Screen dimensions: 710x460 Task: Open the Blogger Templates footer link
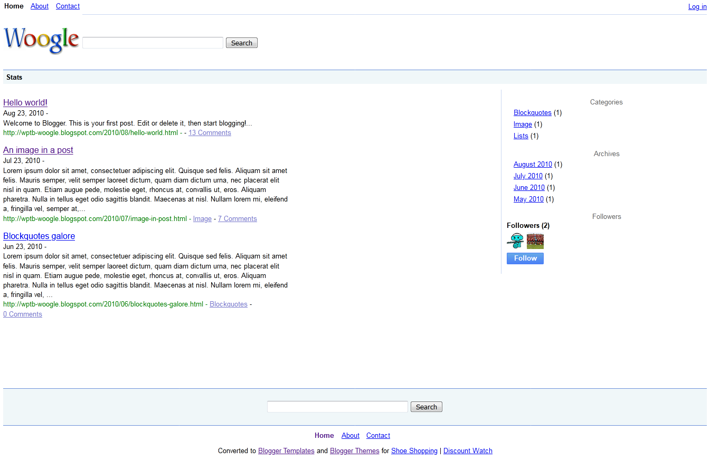coord(286,451)
